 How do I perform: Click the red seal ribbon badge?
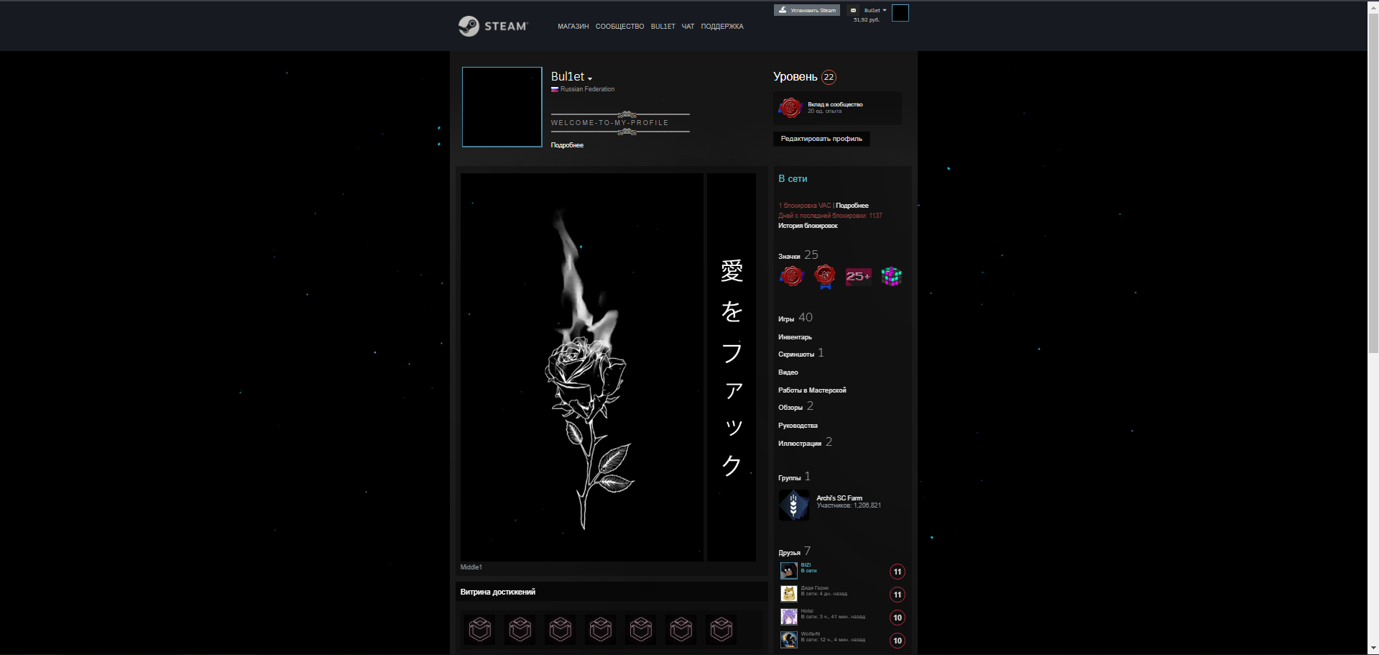pyautogui.click(x=825, y=276)
